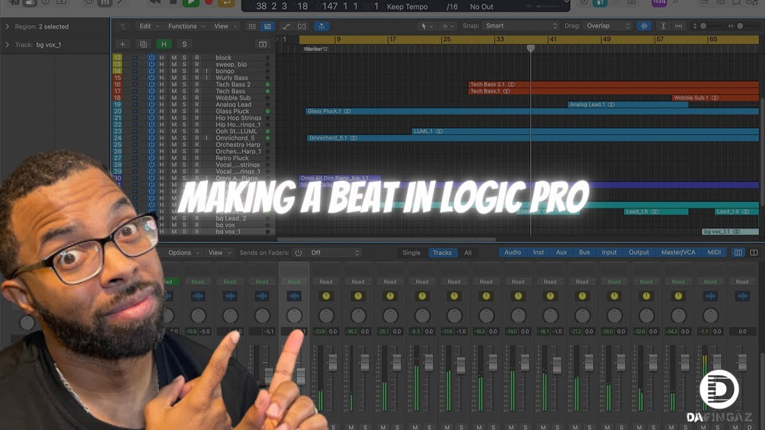Solo the Orchestra Harp track
The image size is (765, 430).
184,145
